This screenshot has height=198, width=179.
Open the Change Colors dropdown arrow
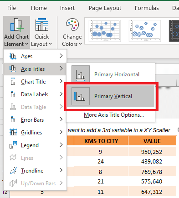pyautogui.click(x=81, y=44)
